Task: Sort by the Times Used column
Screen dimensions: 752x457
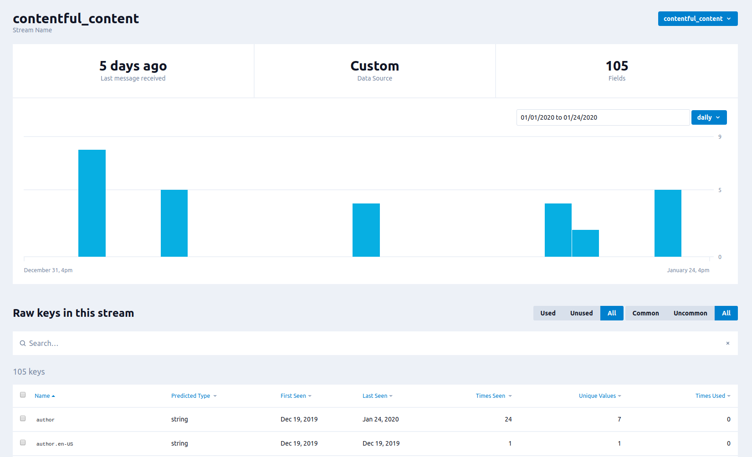Action: click(713, 396)
